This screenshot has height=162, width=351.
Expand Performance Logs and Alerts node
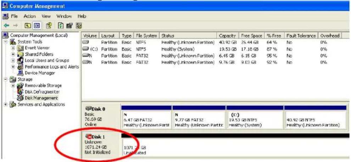coord(13,67)
